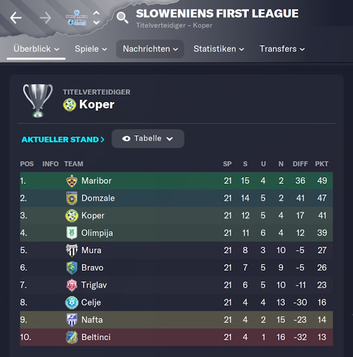Open the Triglav team link
353x357 pixels.
94,285
